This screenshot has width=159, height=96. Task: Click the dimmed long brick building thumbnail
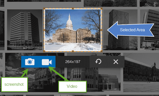(x=141, y=72)
